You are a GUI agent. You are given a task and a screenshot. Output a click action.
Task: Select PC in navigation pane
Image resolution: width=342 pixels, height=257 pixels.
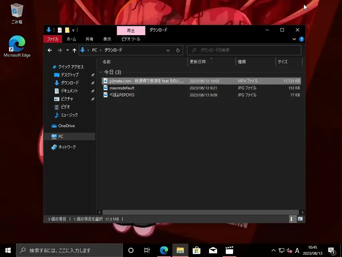click(x=69, y=137)
